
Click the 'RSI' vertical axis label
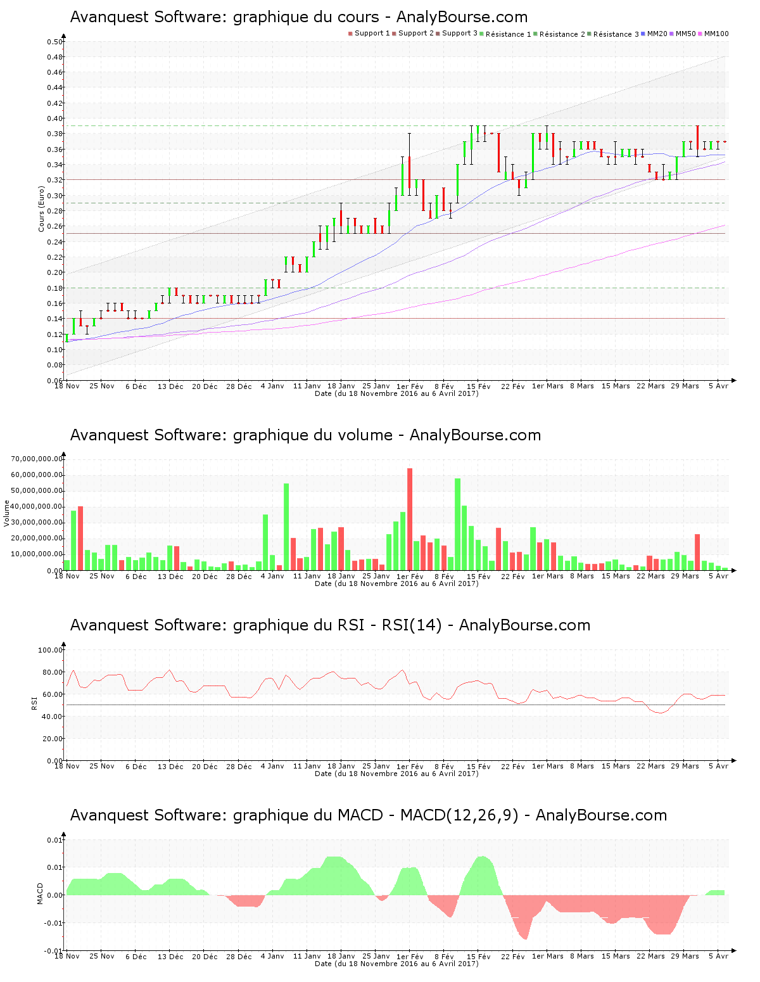(x=34, y=703)
